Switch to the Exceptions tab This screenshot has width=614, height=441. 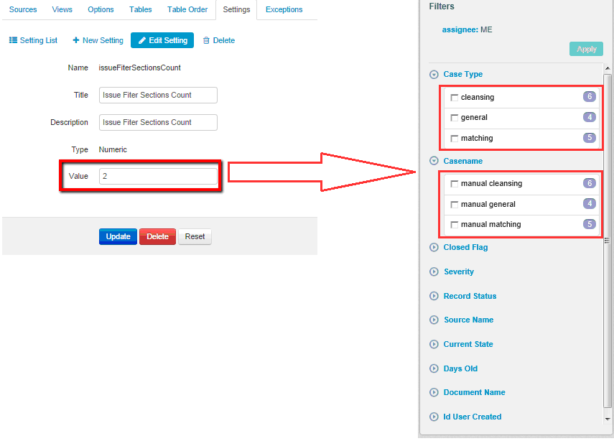pyautogui.click(x=284, y=10)
